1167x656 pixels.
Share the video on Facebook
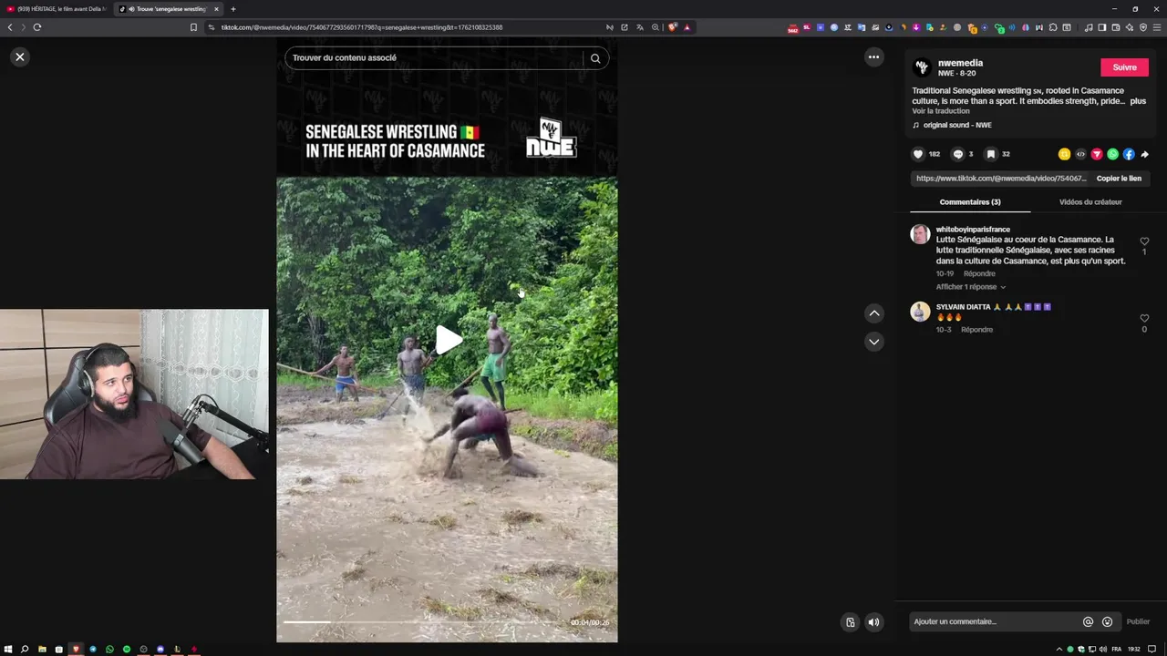[1129, 154]
